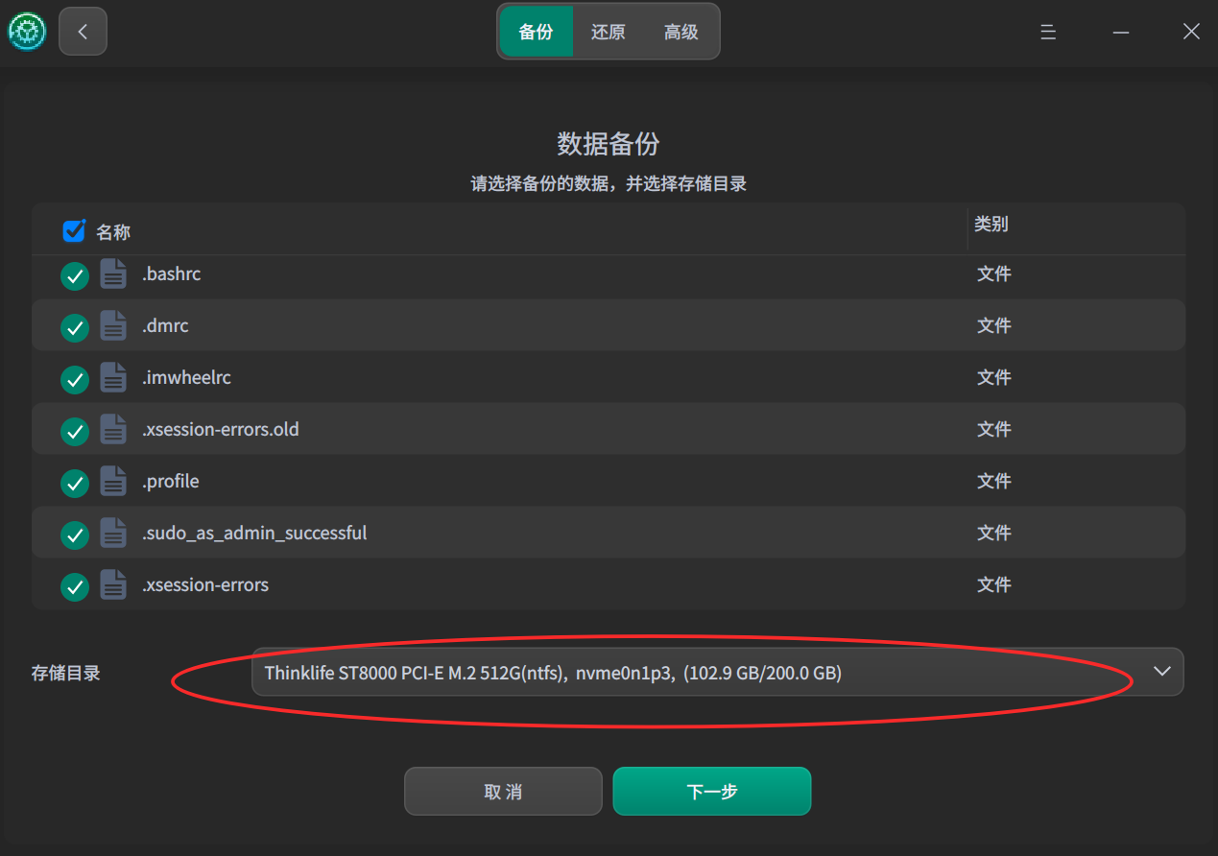1218x856 pixels.
Task: Open the hamburger menu icon
Action: point(1048,32)
